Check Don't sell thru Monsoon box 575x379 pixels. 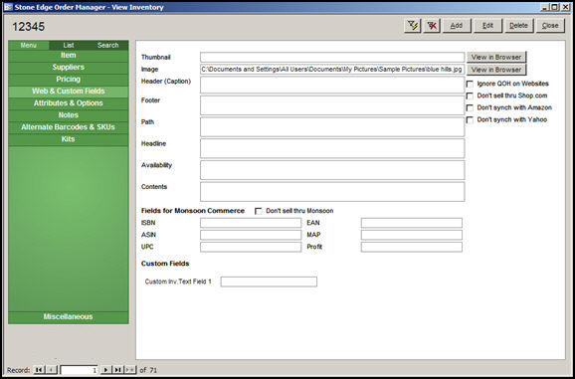259,211
